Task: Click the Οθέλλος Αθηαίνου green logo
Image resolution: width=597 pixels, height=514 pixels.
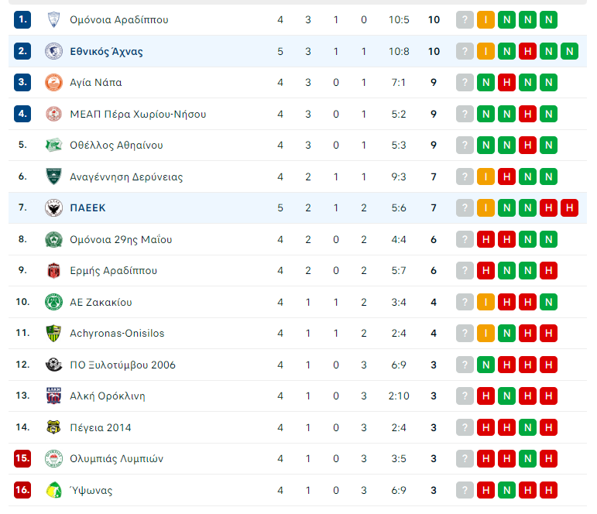Action: click(x=53, y=145)
